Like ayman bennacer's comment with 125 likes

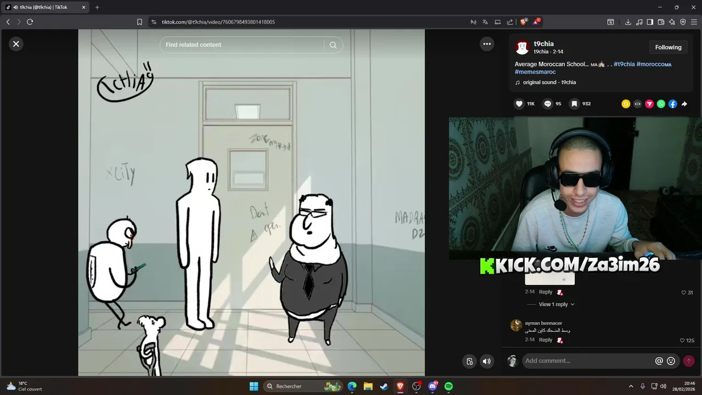click(682, 341)
